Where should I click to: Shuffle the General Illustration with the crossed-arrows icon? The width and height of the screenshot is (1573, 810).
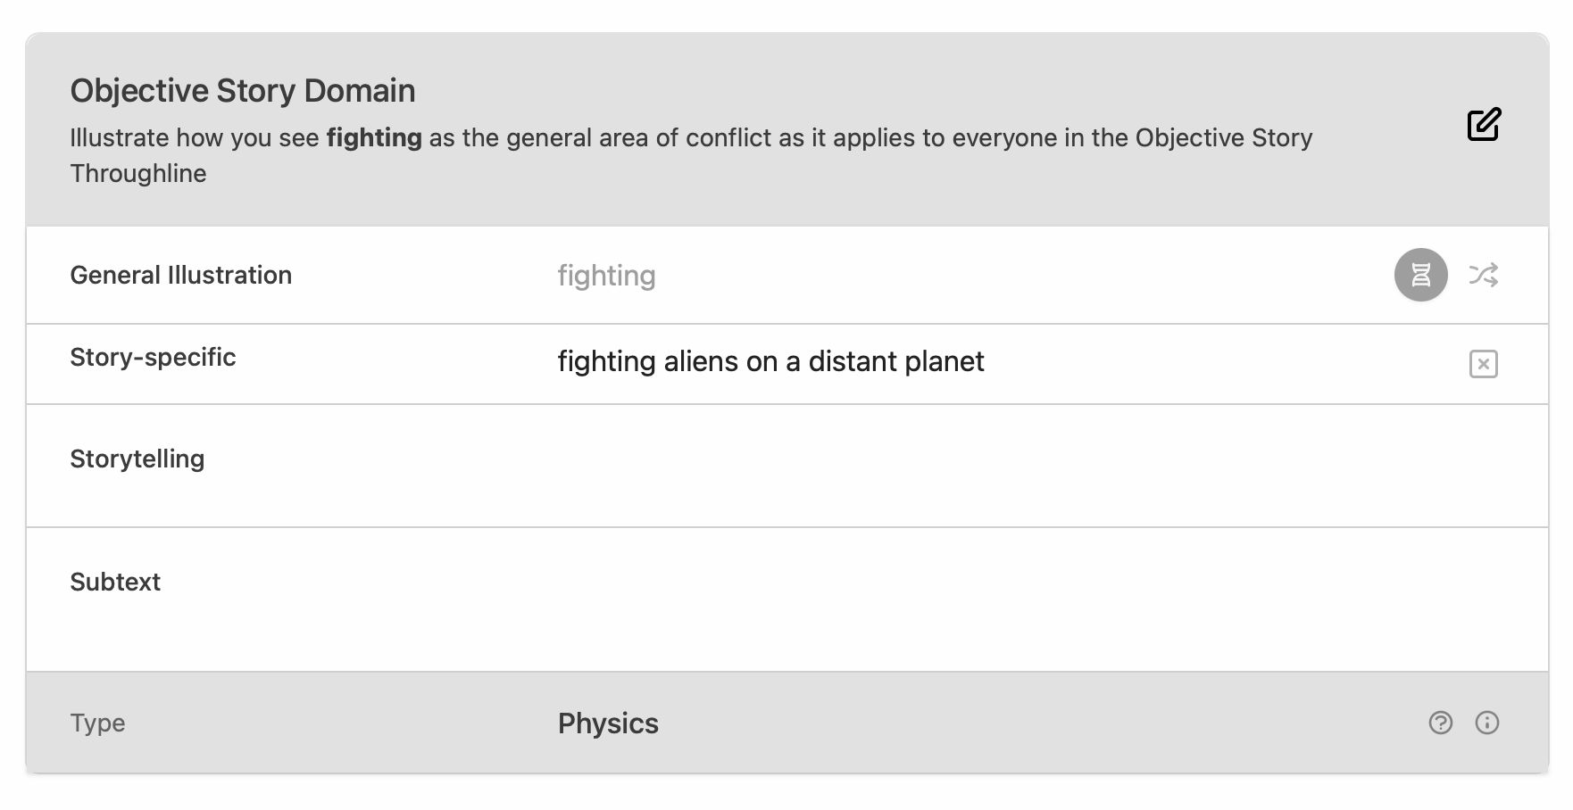[x=1484, y=275]
